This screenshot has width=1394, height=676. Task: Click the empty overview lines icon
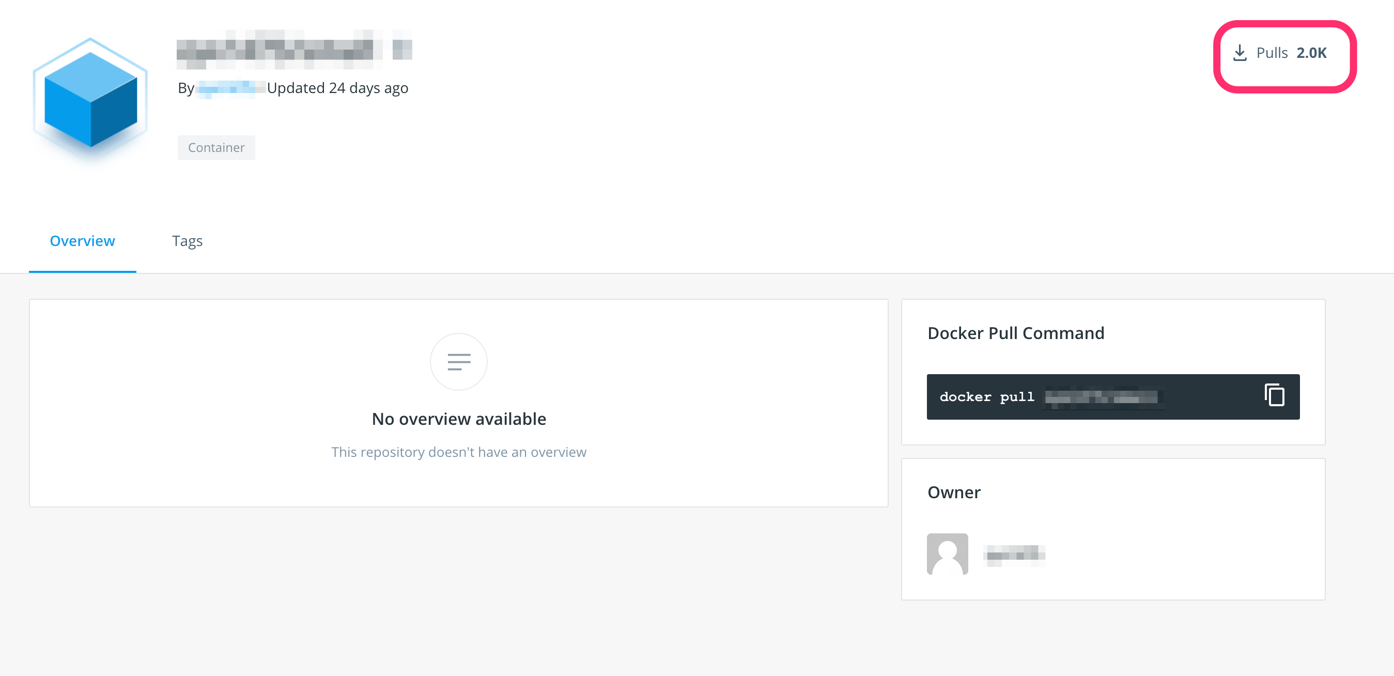[x=458, y=362]
